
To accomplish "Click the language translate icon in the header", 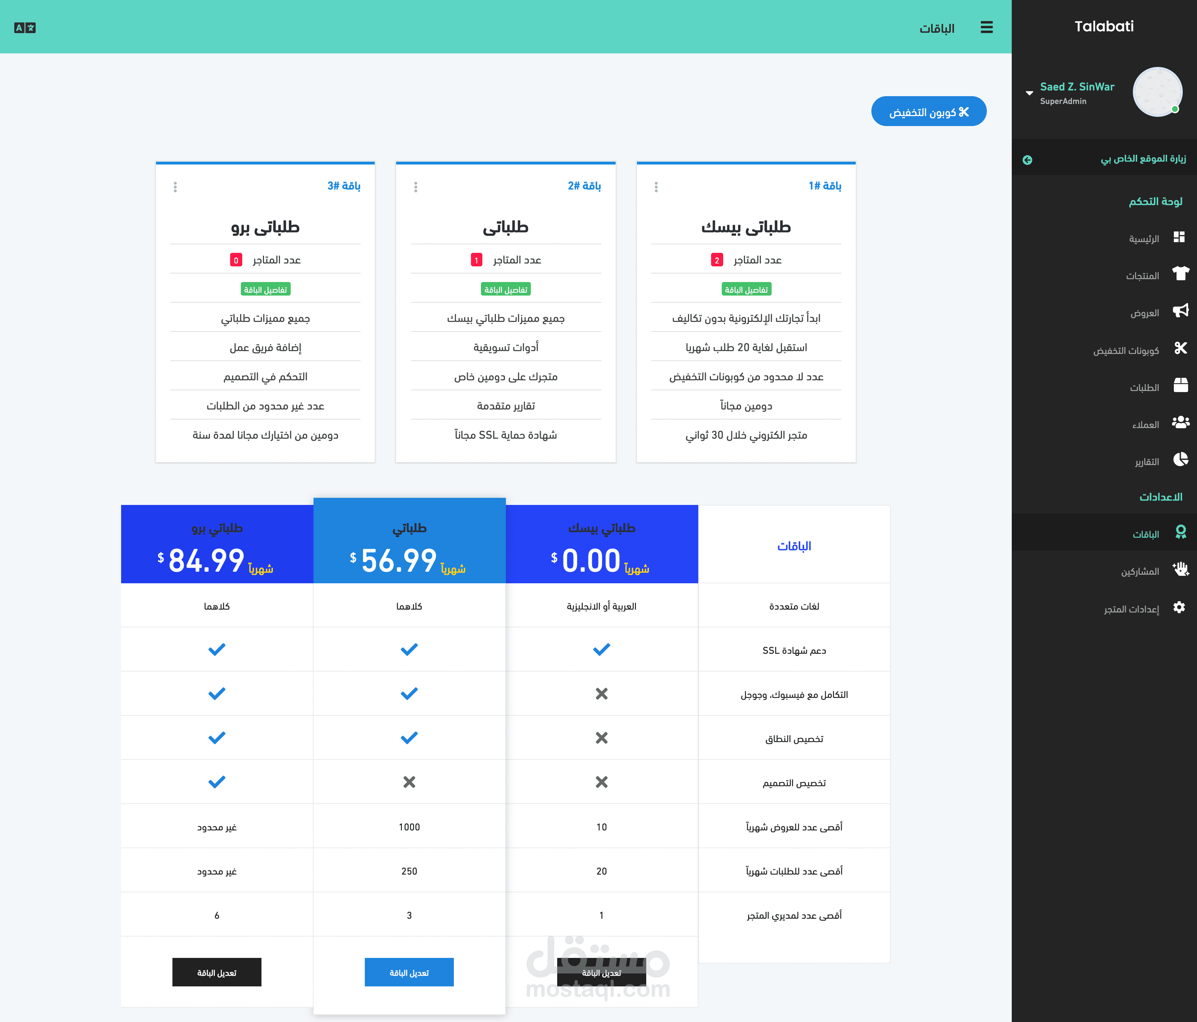I will pos(25,28).
